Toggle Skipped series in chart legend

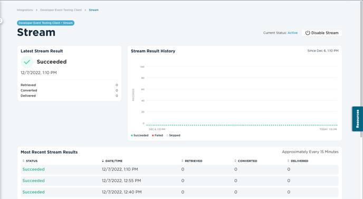(173, 135)
